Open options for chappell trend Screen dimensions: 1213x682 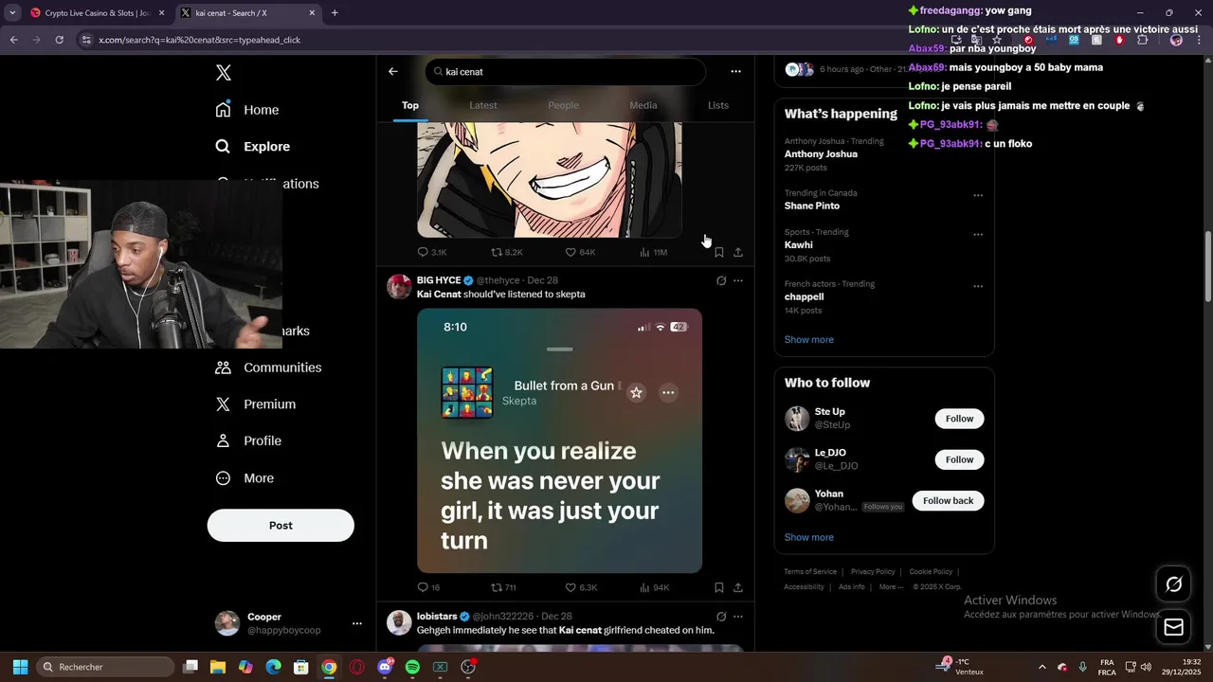coord(978,286)
